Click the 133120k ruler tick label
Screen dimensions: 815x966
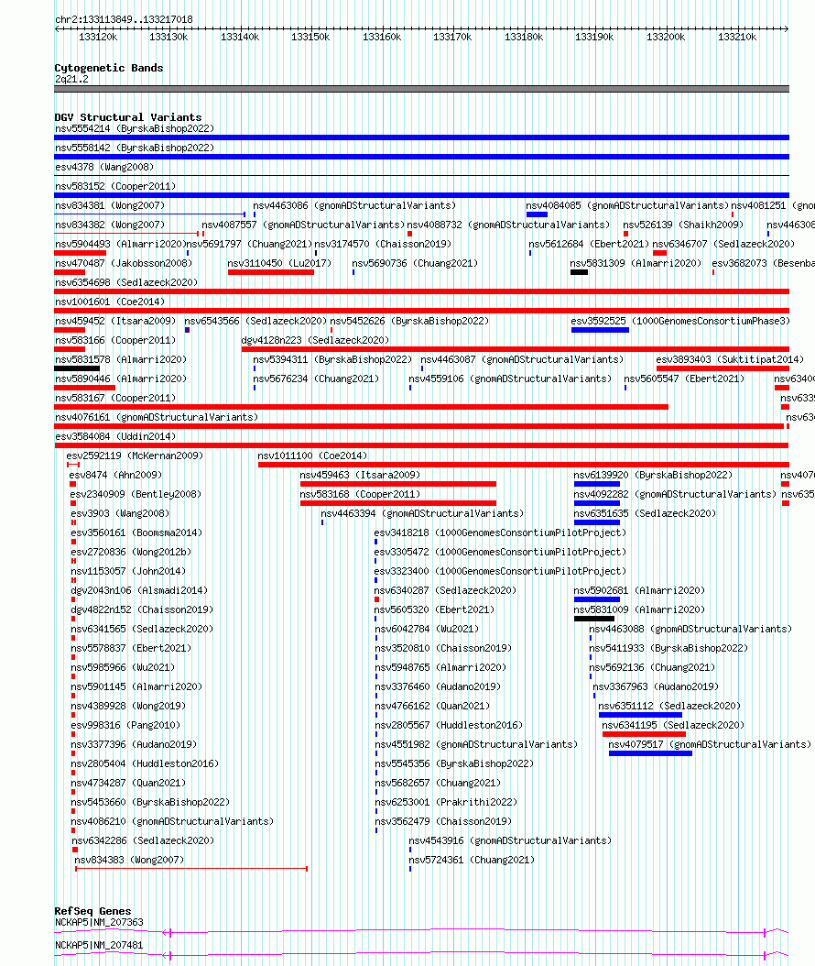[98, 37]
